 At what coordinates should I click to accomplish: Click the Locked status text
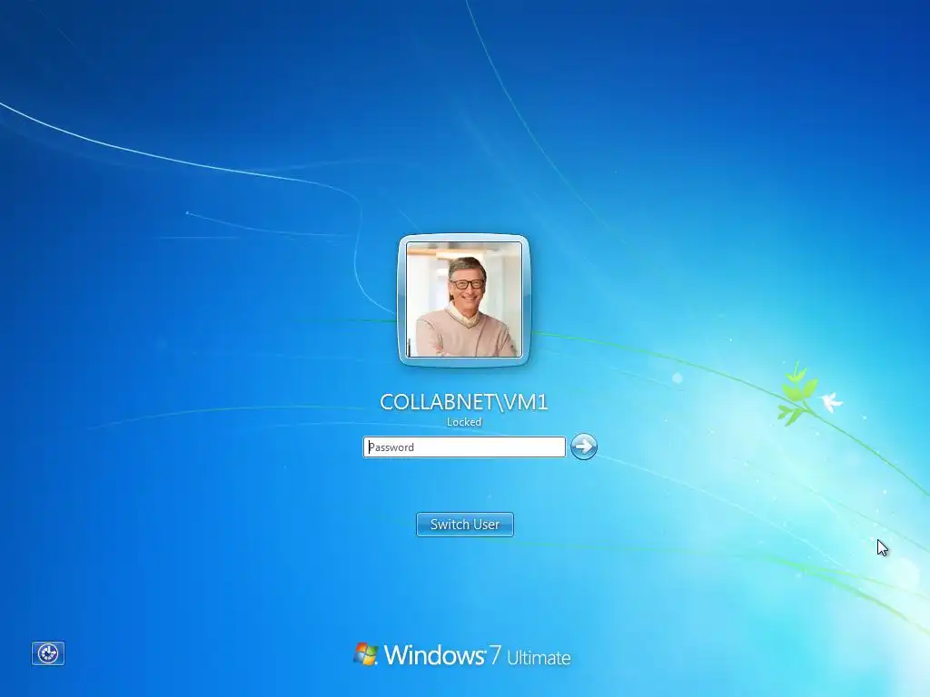[x=464, y=422]
